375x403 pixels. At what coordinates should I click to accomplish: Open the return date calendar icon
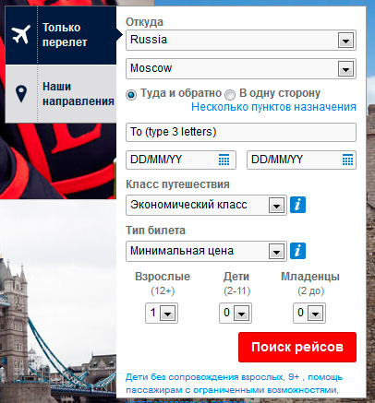pyautogui.click(x=347, y=160)
